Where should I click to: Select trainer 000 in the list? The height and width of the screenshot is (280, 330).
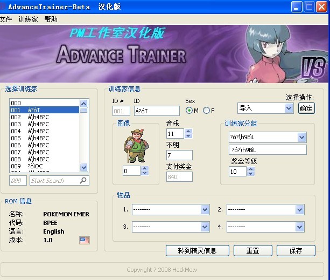(45, 103)
